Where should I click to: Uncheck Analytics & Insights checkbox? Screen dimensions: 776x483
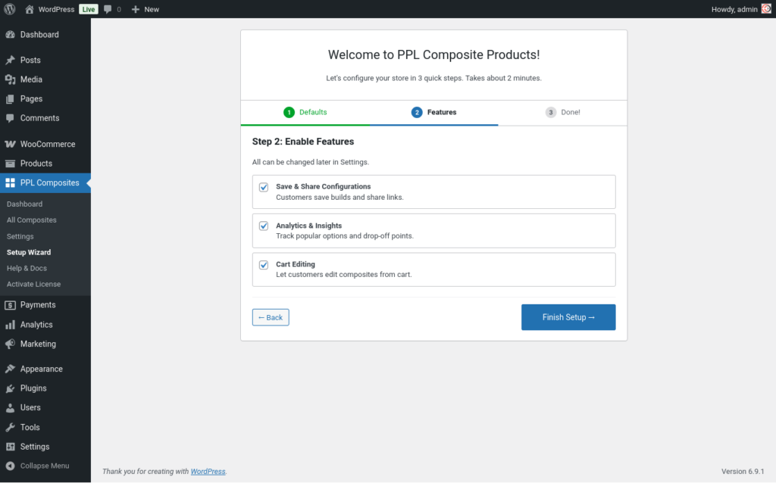pyautogui.click(x=264, y=226)
